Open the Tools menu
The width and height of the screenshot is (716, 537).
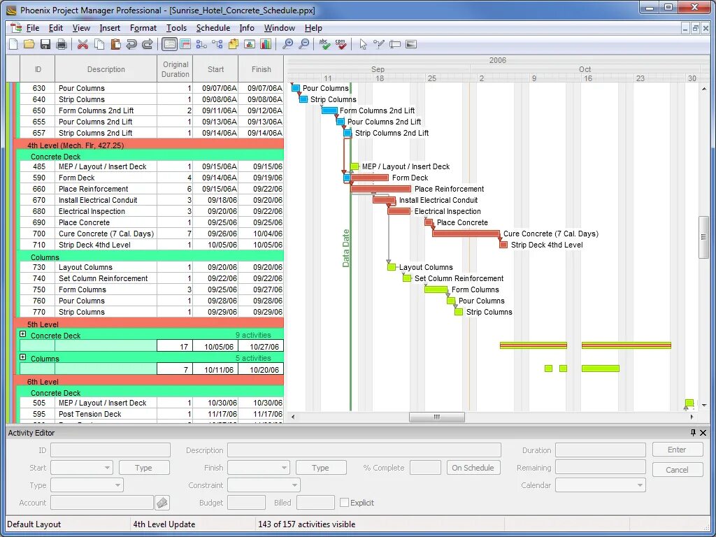coord(176,28)
